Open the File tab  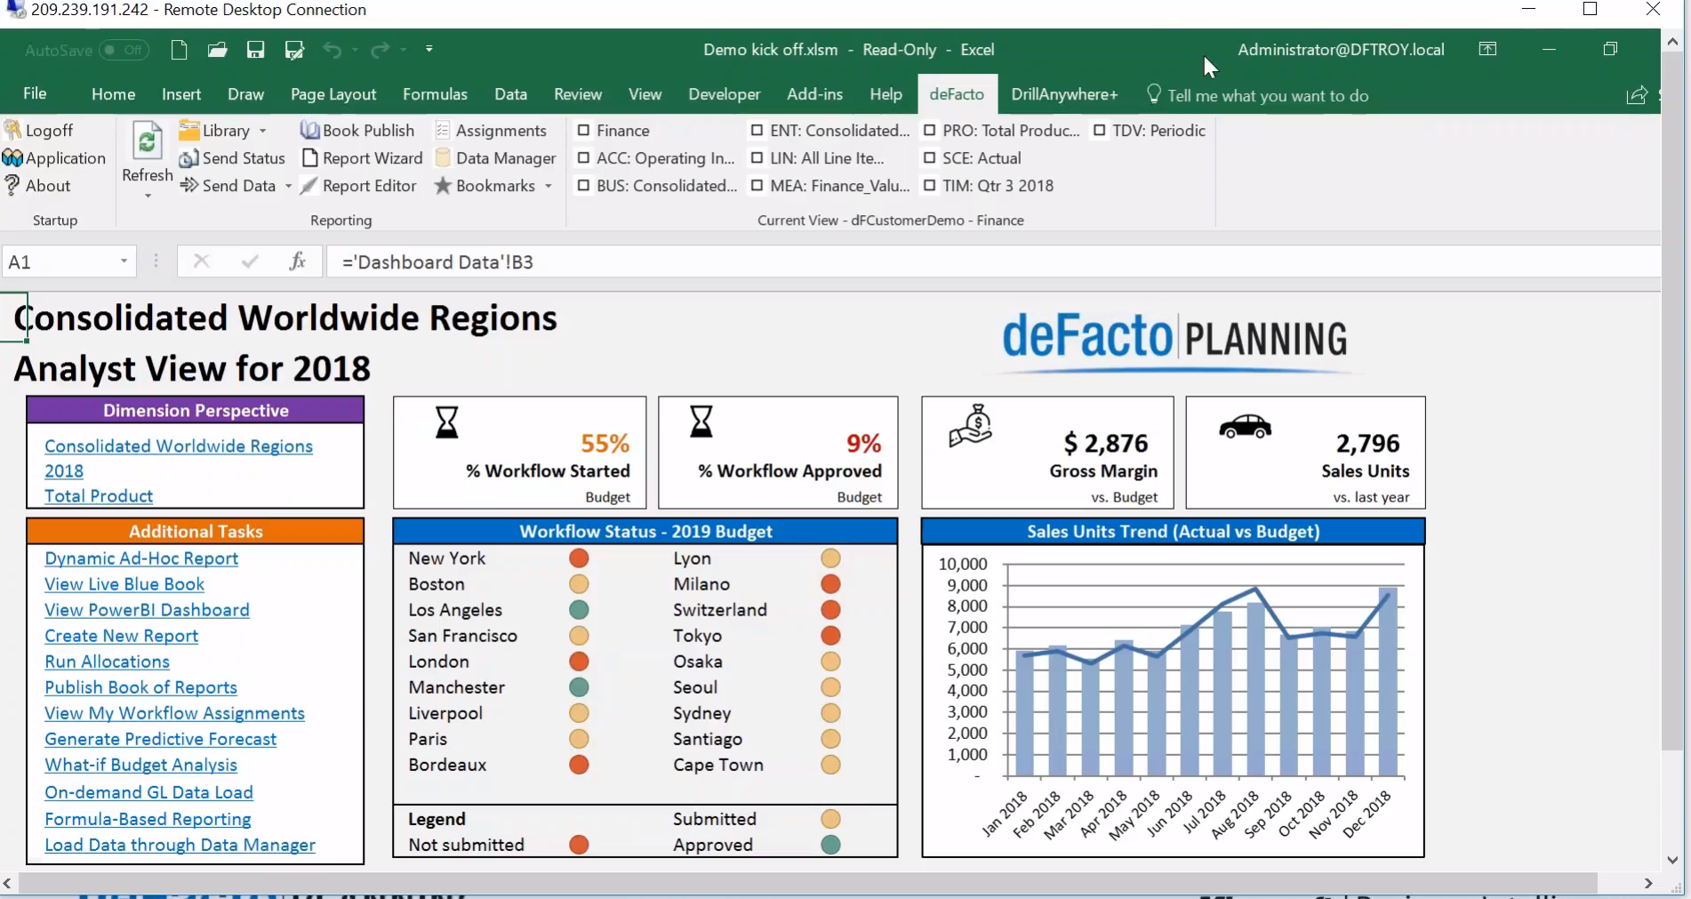coord(35,93)
